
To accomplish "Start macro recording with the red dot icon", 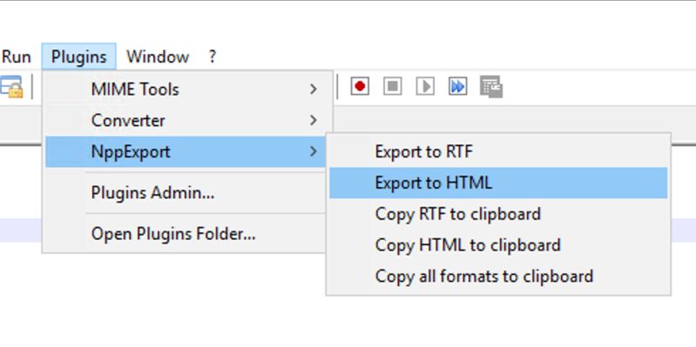I will coord(360,86).
